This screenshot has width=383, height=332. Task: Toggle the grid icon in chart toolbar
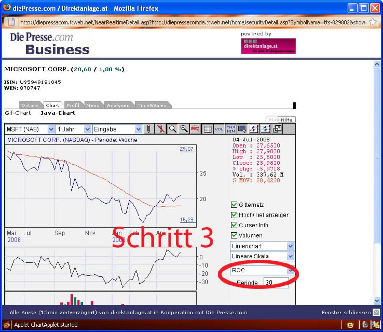pos(207,129)
